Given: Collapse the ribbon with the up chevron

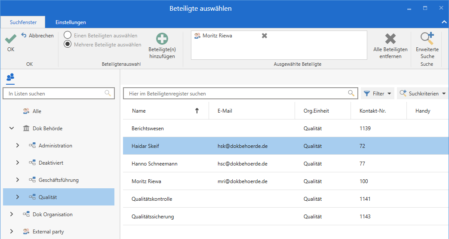Looking at the screenshot, I should click(x=444, y=22).
